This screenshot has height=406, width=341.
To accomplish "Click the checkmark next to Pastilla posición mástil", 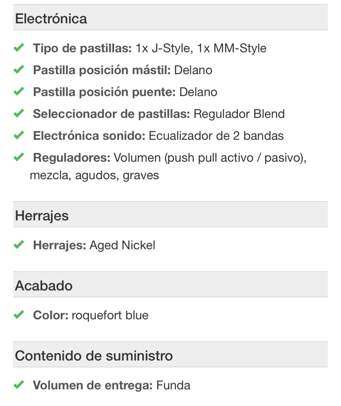I will coord(19,70).
